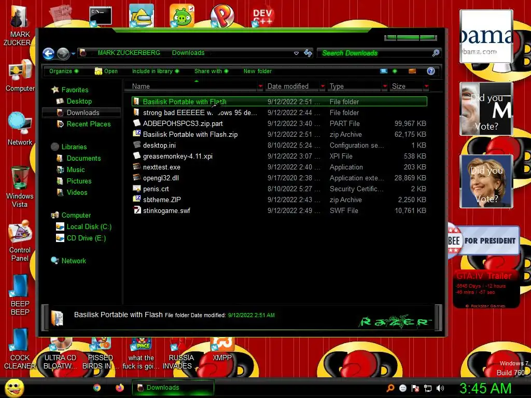Open the Share with menu
Image resolution: width=531 pixels, height=398 pixels.
point(212,71)
